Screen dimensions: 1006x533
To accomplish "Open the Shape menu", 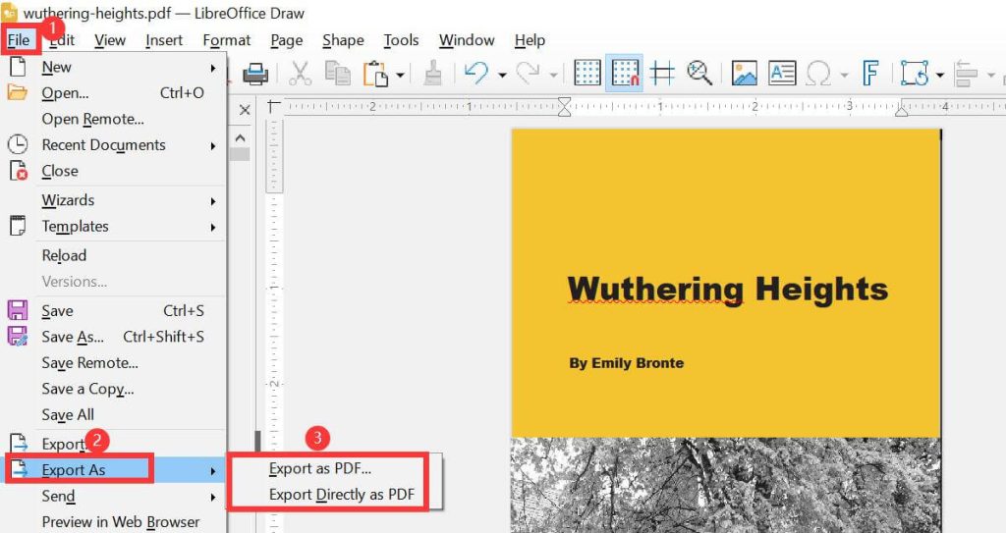I will [343, 40].
